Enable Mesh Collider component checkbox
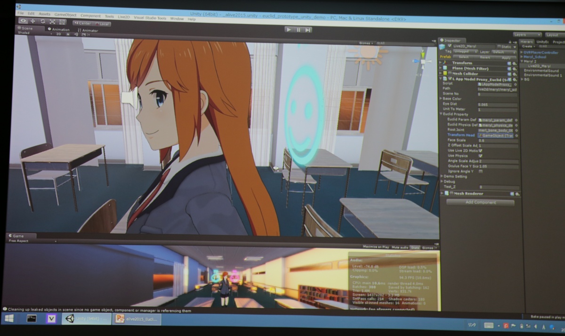 point(450,74)
